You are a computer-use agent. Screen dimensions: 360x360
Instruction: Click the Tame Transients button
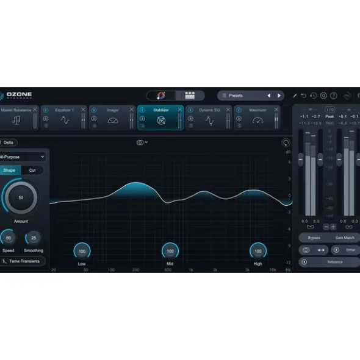pos(23,261)
